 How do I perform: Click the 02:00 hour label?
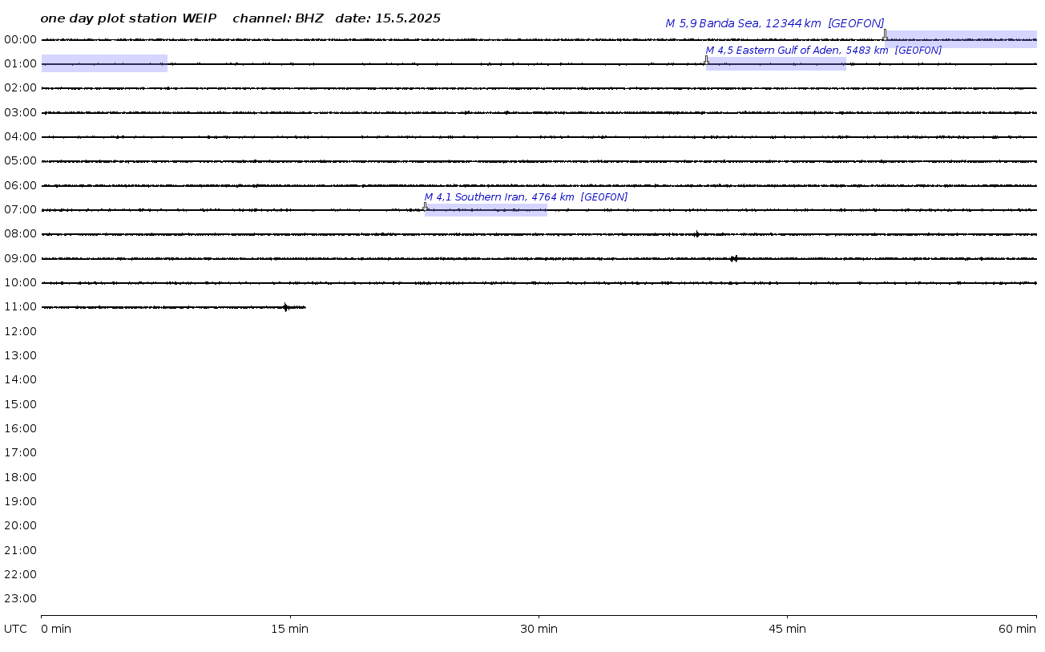(20, 87)
